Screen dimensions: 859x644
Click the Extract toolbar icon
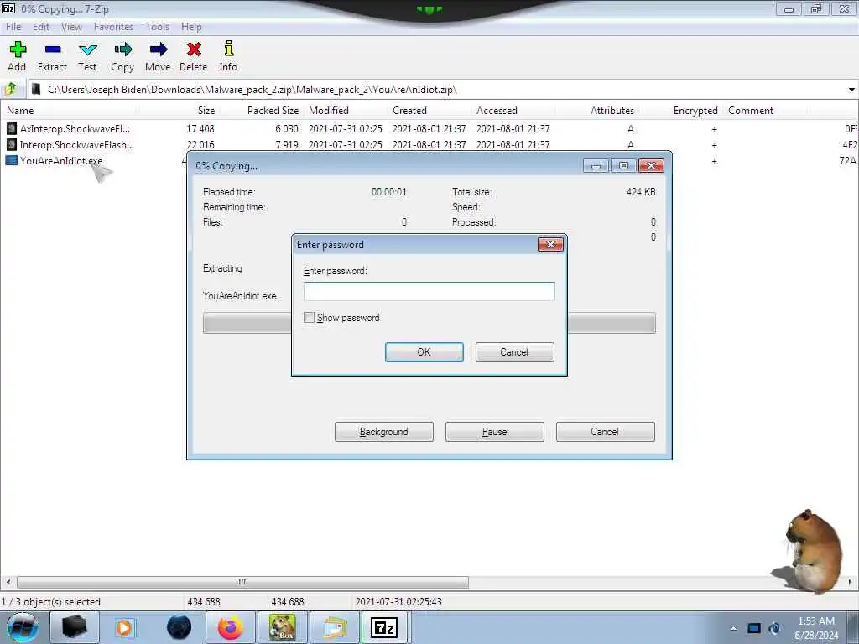click(53, 49)
